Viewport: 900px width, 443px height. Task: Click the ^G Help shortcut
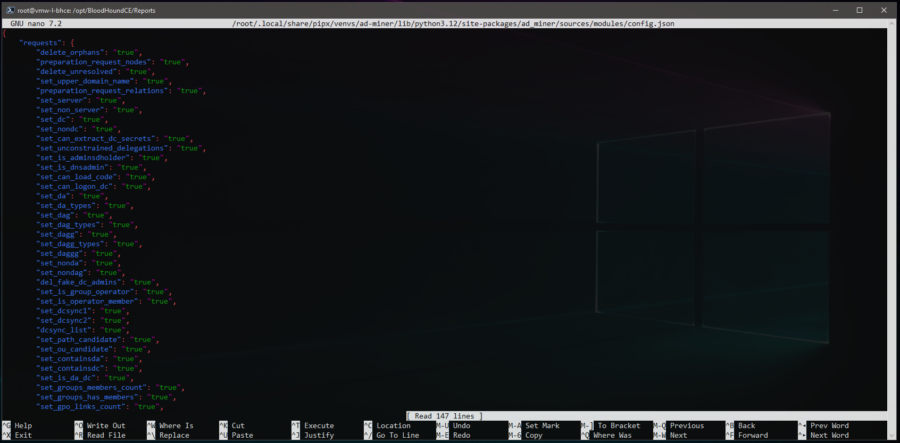coord(17,426)
